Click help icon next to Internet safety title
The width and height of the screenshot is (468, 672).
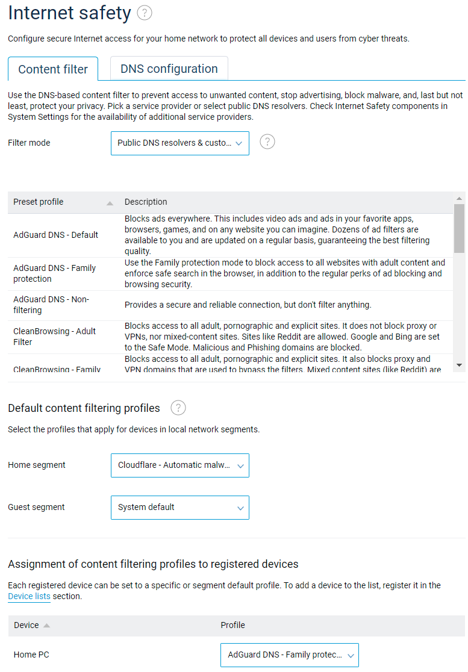click(145, 13)
